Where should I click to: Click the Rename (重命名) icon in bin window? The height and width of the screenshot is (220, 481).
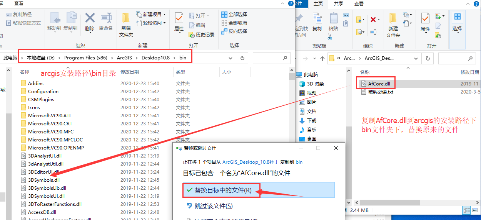click(106, 18)
